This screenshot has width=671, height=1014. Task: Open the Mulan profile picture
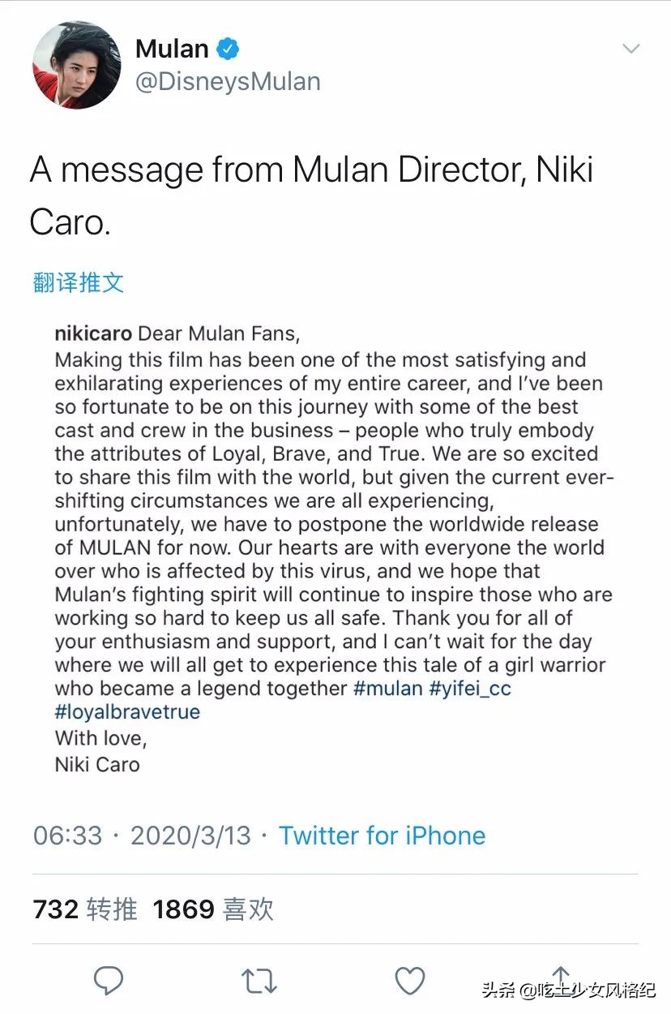click(77, 65)
